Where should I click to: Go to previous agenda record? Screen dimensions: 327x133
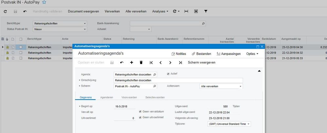click(x=161, y=62)
